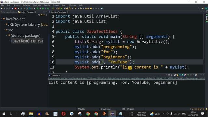Click the yellow Back navigation arrow

point(91,8)
